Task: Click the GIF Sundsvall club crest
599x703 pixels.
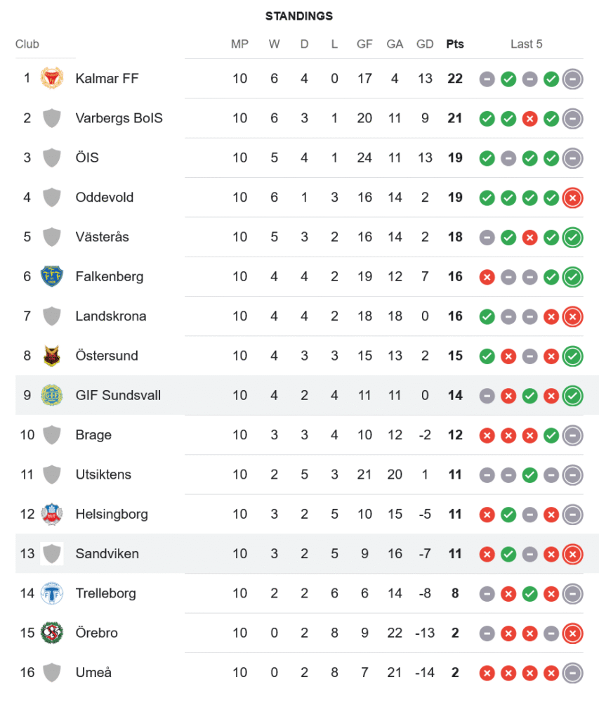Action: point(51,396)
